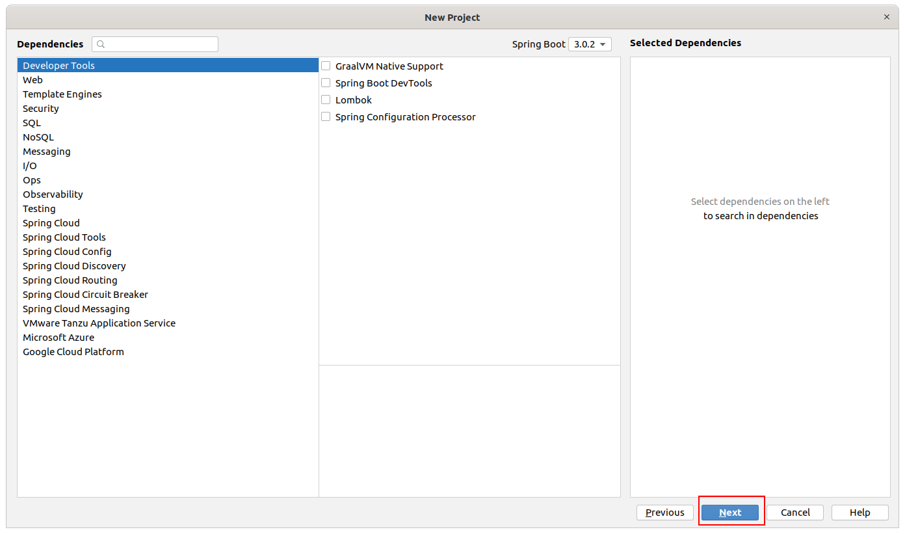Click the search magnifier icon in Dependencies field
This screenshot has width=905, height=534.
101,44
